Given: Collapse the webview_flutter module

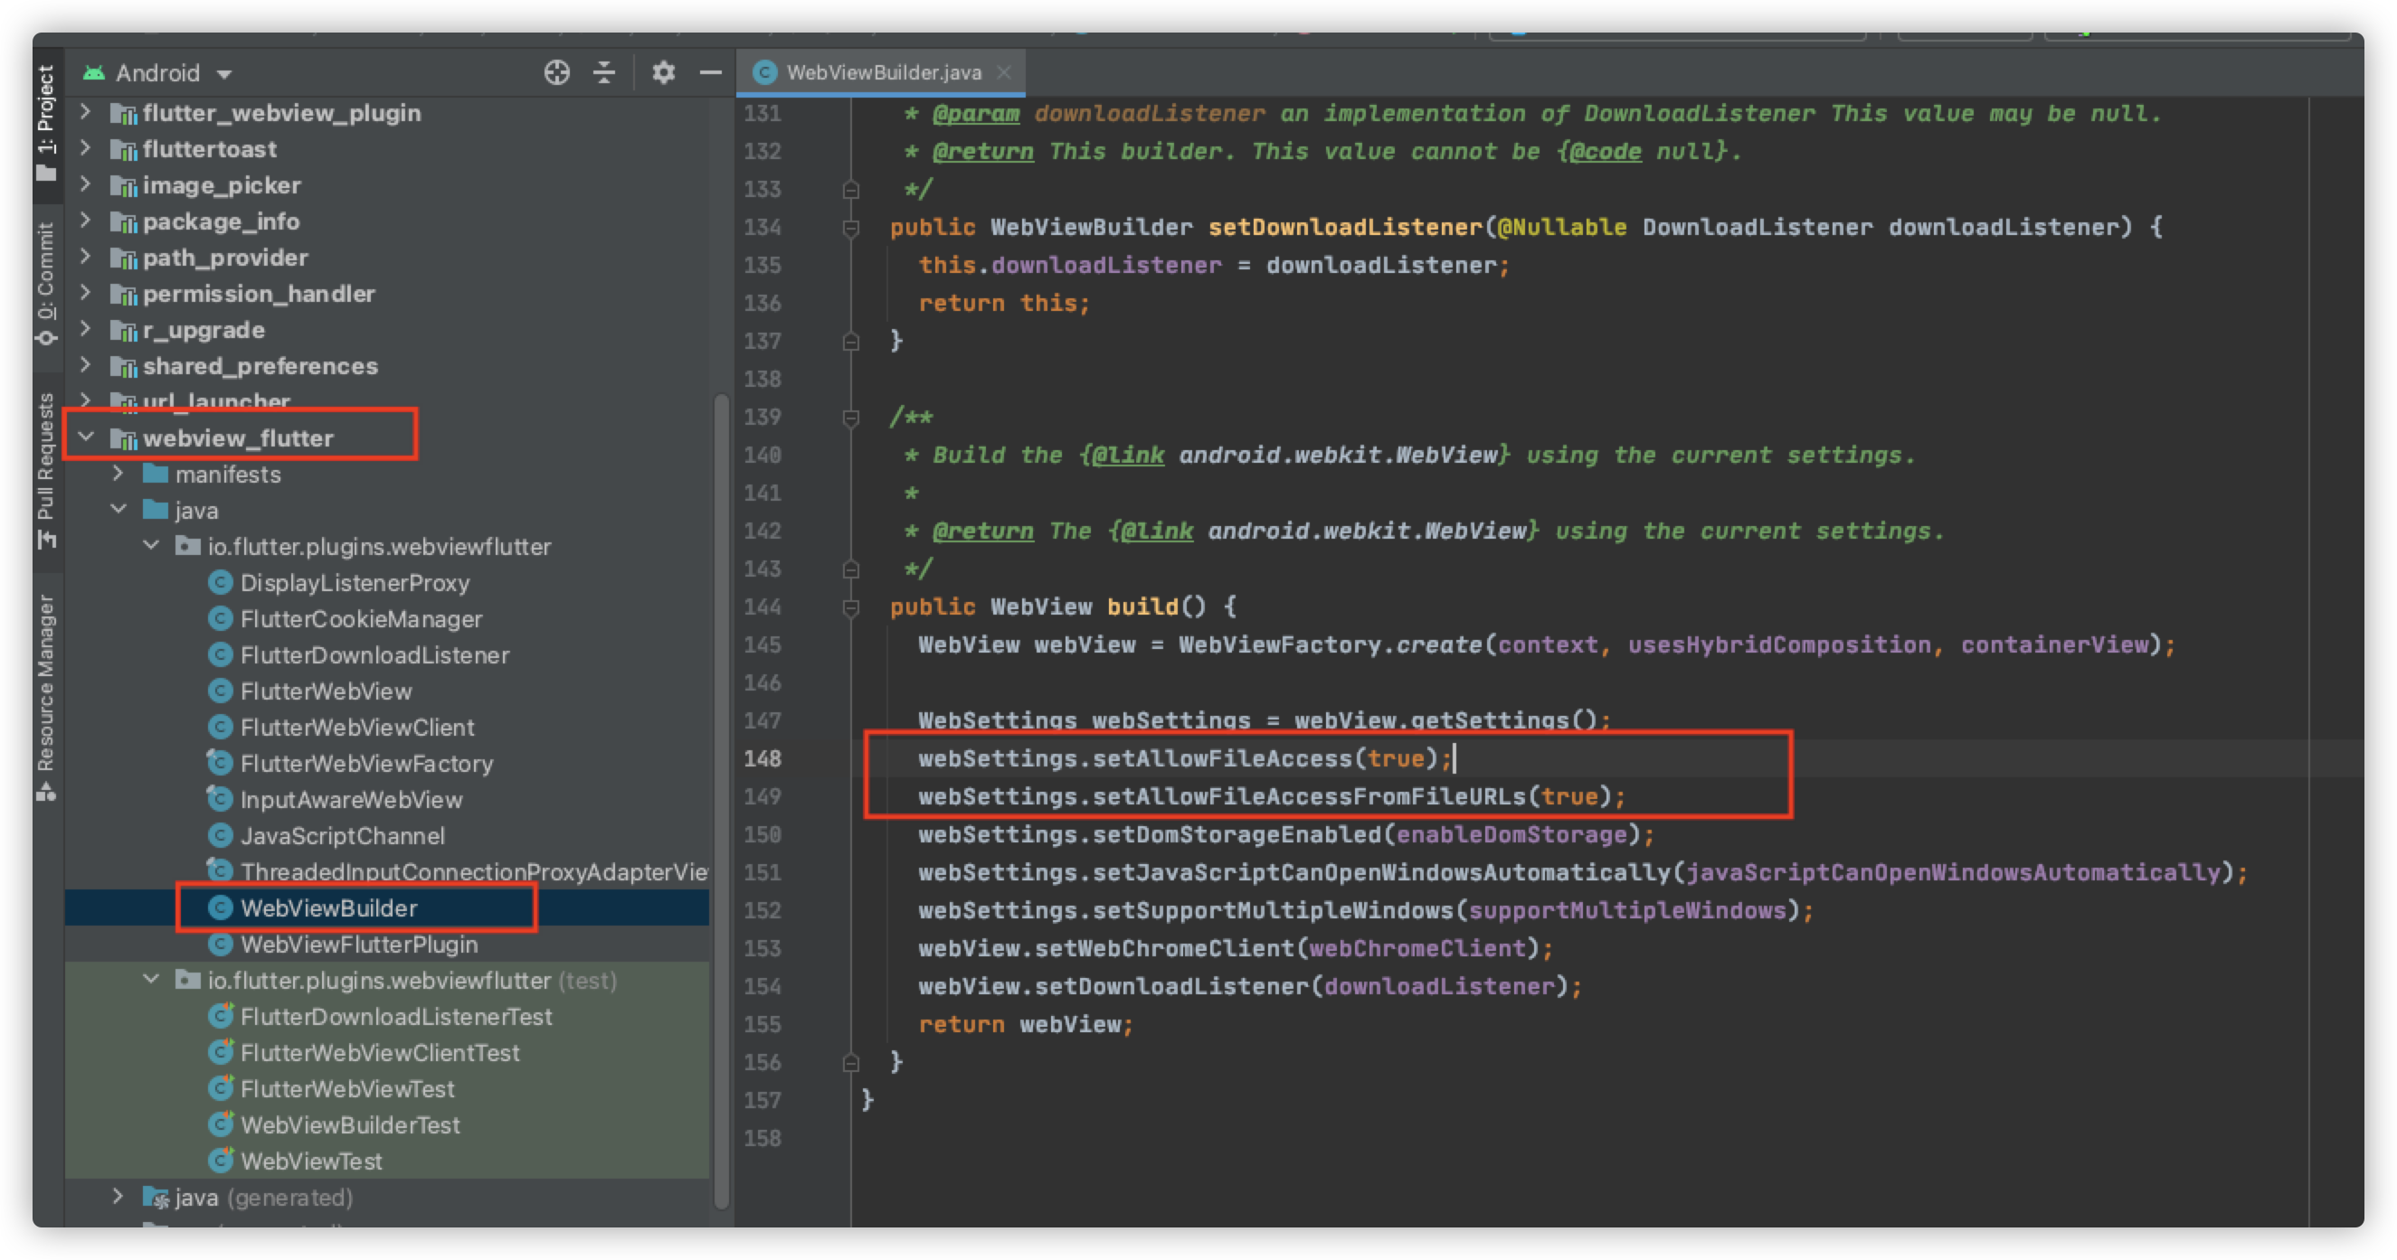Looking at the screenshot, I should click(87, 437).
